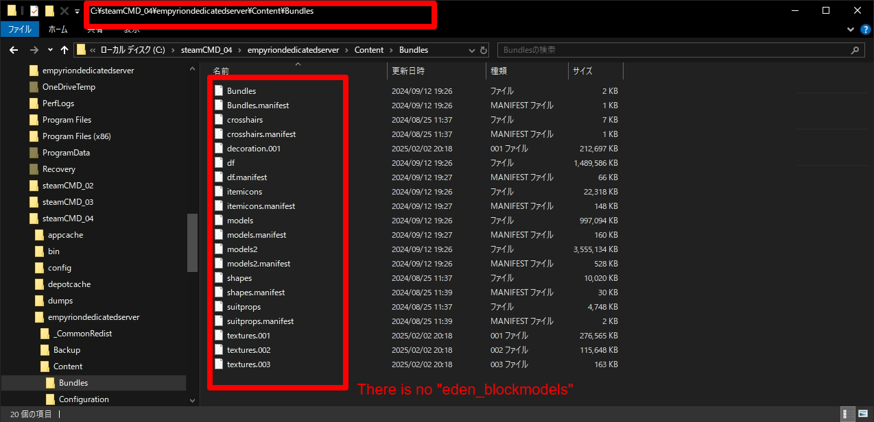Refresh the Bundles folder view
The width and height of the screenshot is (874, 422).
[x=484, y=50]
